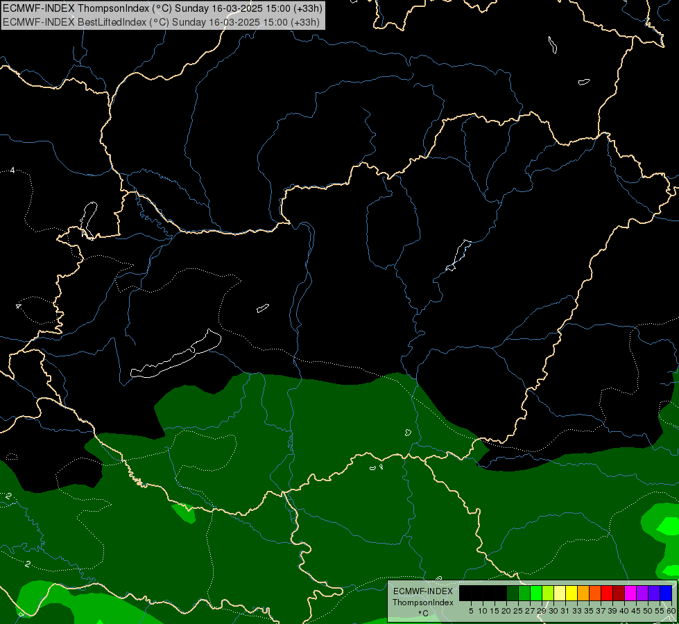Click legend scale value '5'
This screenshot has height=624, width=679.
[x=471, y=611]
